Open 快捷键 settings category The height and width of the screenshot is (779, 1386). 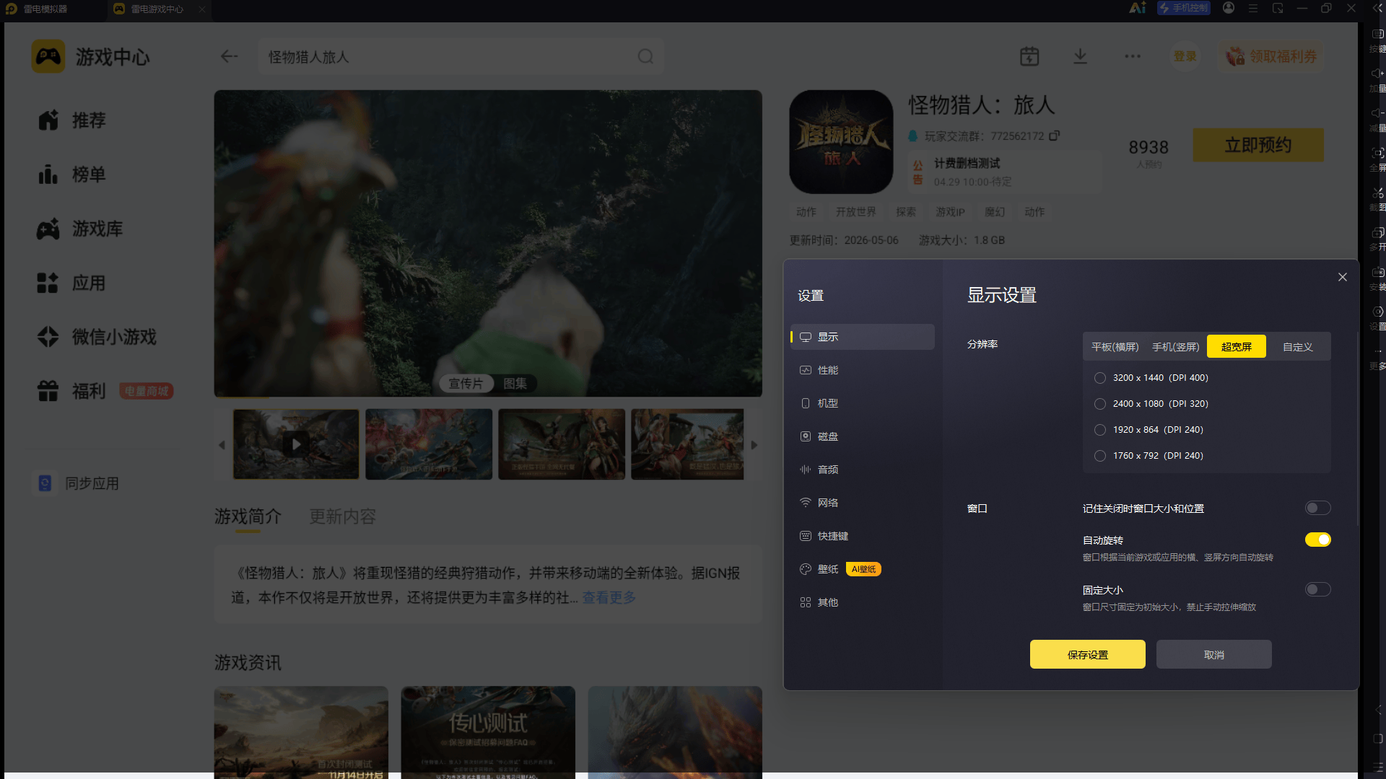pos(863,536)
